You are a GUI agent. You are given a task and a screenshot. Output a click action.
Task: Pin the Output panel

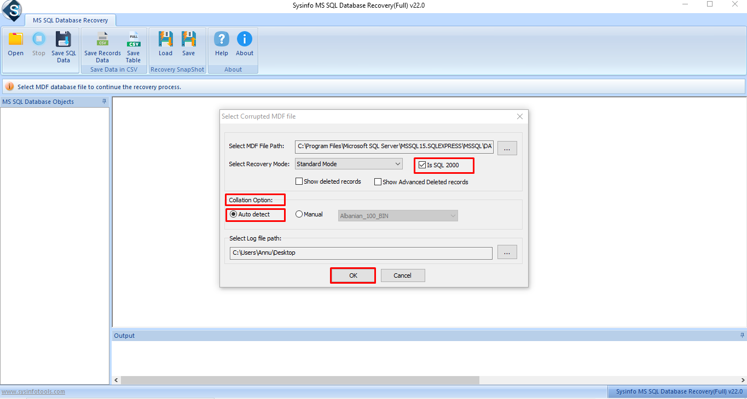coord(742,335)
